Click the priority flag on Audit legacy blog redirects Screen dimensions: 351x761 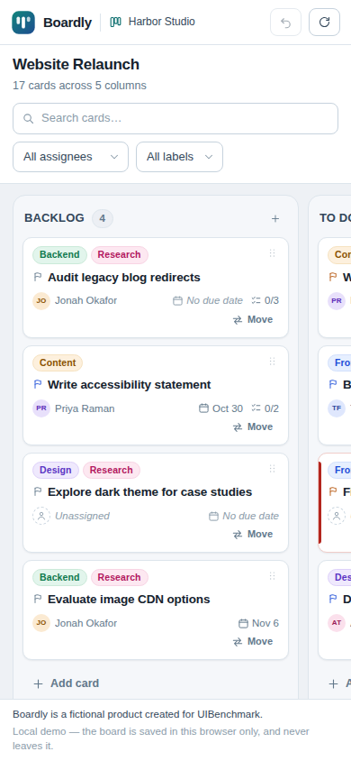click(x=38, y=278)
